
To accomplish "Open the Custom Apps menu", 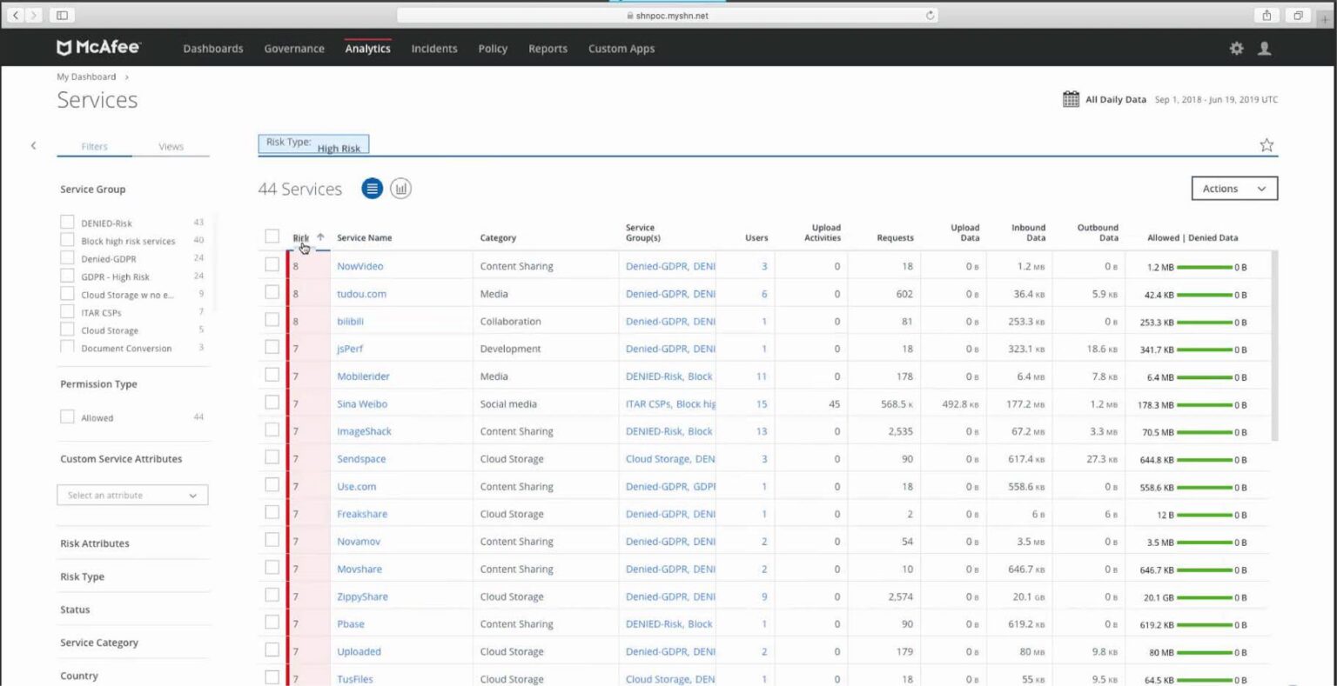I will pos(621,49).
